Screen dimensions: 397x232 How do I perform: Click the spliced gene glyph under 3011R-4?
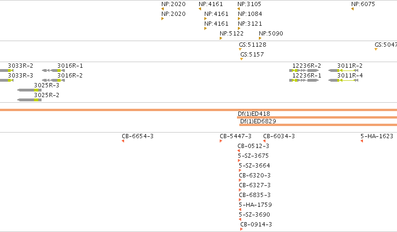pyautogui.click(x=343, y=81)
